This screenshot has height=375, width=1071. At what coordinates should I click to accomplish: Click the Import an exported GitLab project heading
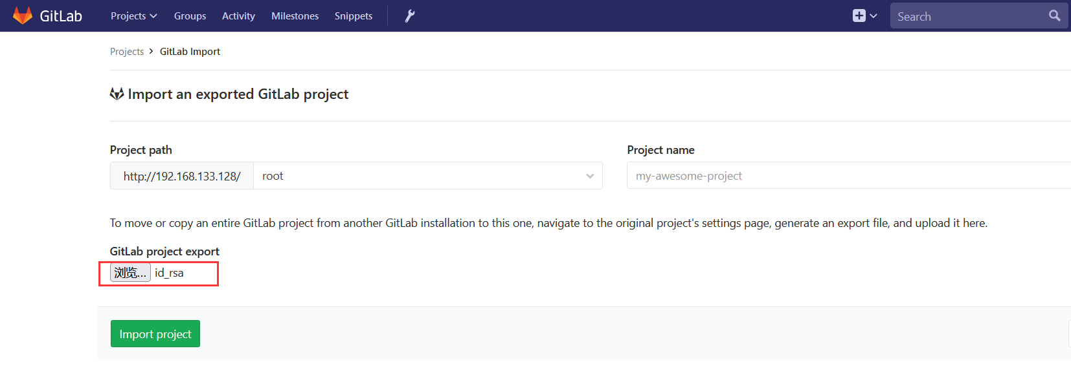238,94
